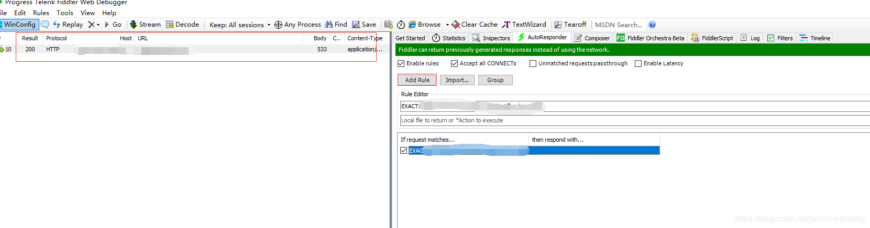870x228 pixels.
Task: Enable Unmatched requests passthrough checkbox
Action: [533, 63]
